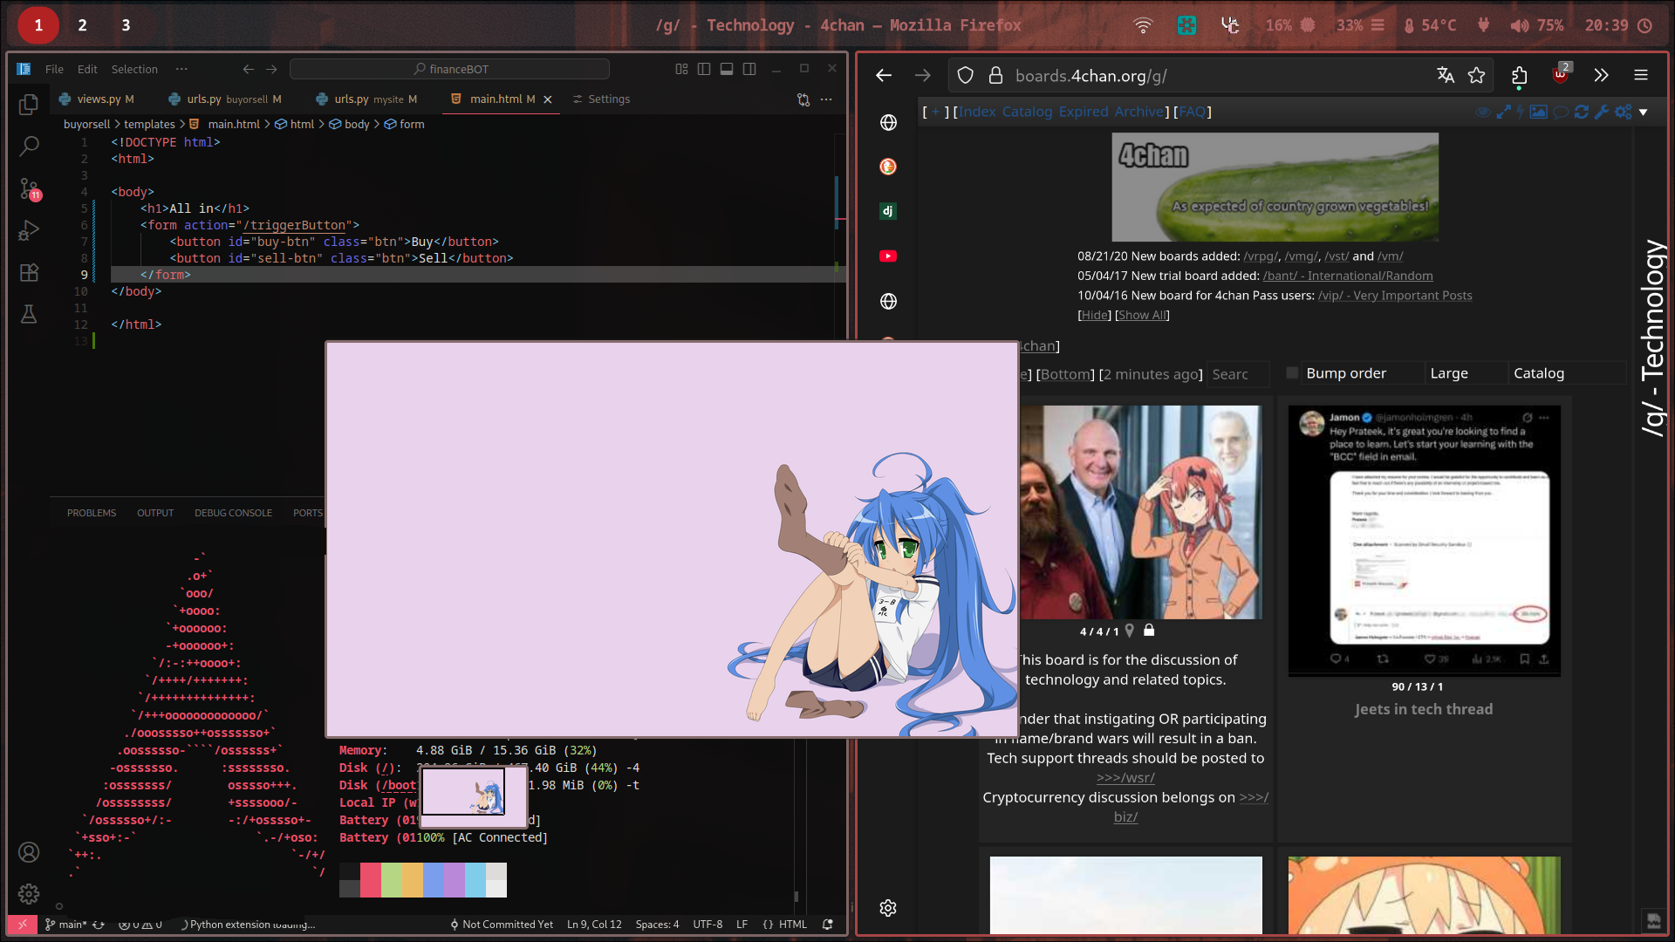Open the board list plus expander on 4chan
This screenshot has width=1675, height=942.
point(936,112)
